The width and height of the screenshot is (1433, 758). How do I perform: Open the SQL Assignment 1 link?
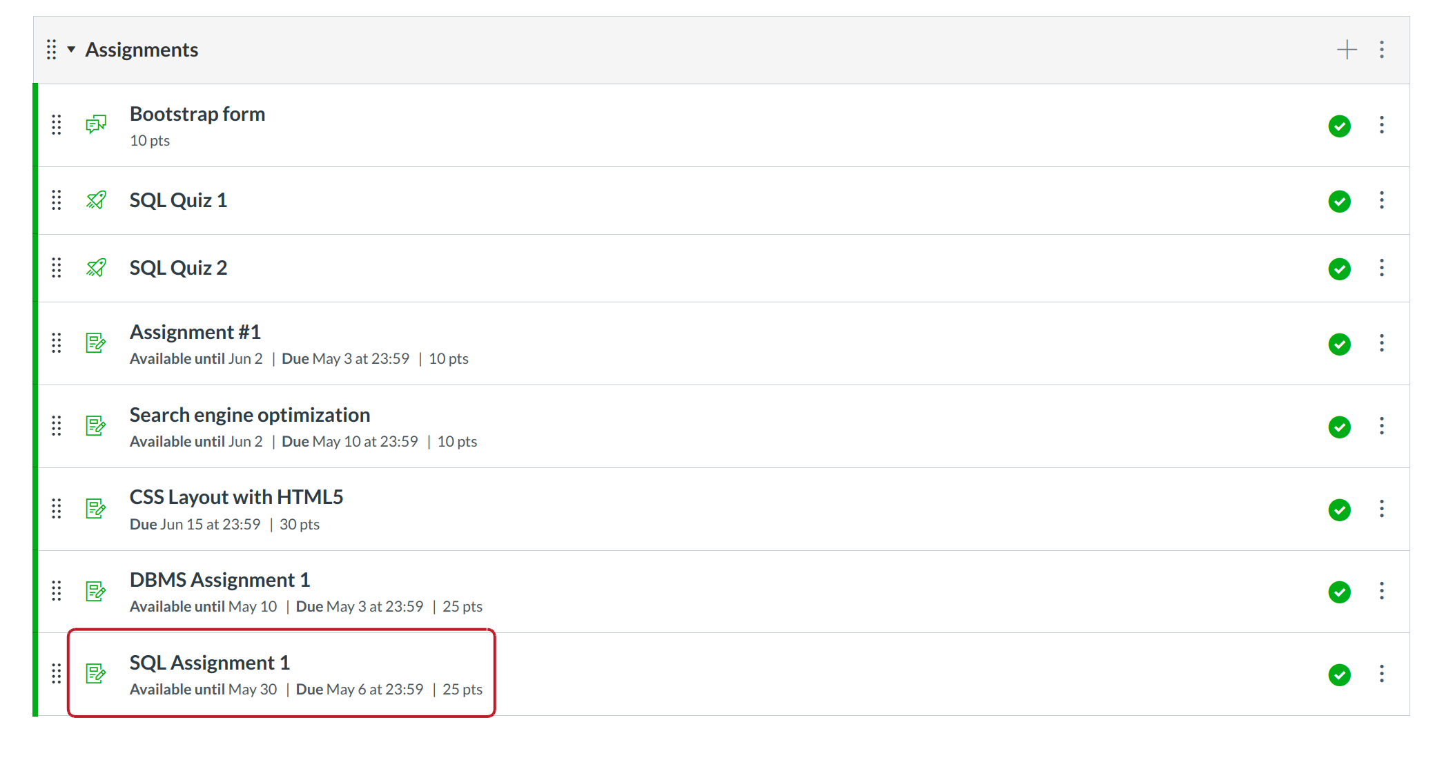[x=209, y=663]
